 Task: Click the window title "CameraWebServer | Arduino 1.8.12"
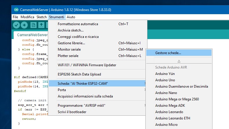65,10
